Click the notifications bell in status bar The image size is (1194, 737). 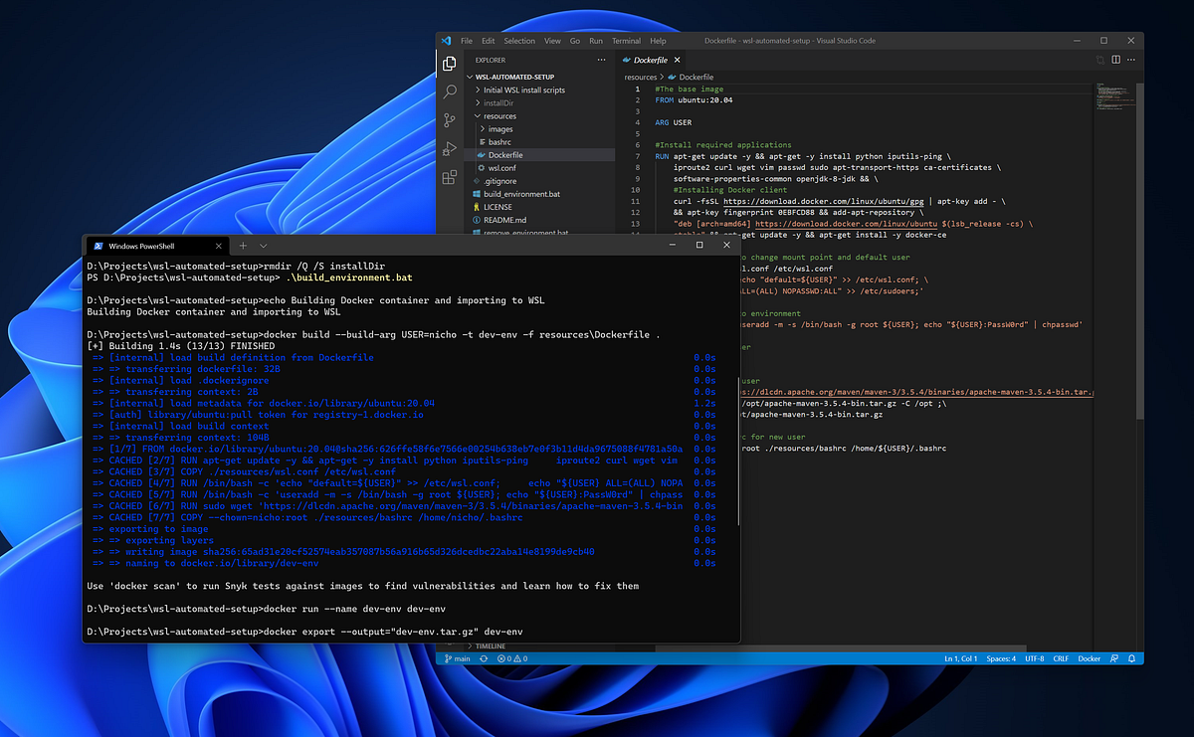[1132, 658]
